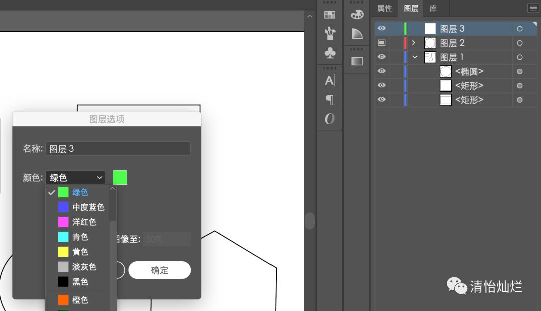This screenshot has height=311, width=541.
Task: Open the OpenType panel icon
Action: click(330, 119)
